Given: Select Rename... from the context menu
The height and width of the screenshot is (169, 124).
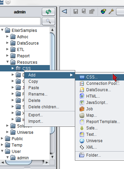Looking at the screenshot, I should [x=49, y=94].
